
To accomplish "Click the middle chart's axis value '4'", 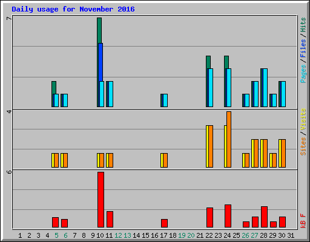I will pos(9,111).
